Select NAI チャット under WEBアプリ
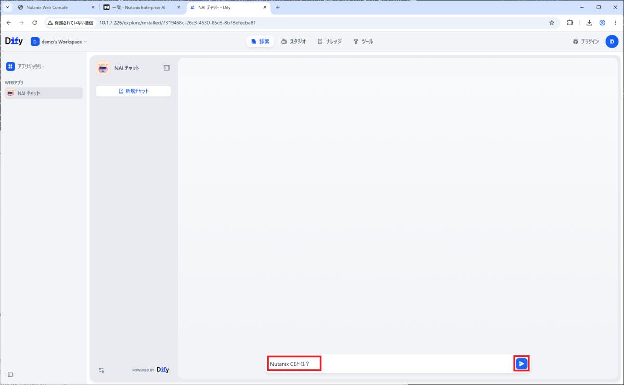The width and height of the screenshot is (624, 385). 44,94
